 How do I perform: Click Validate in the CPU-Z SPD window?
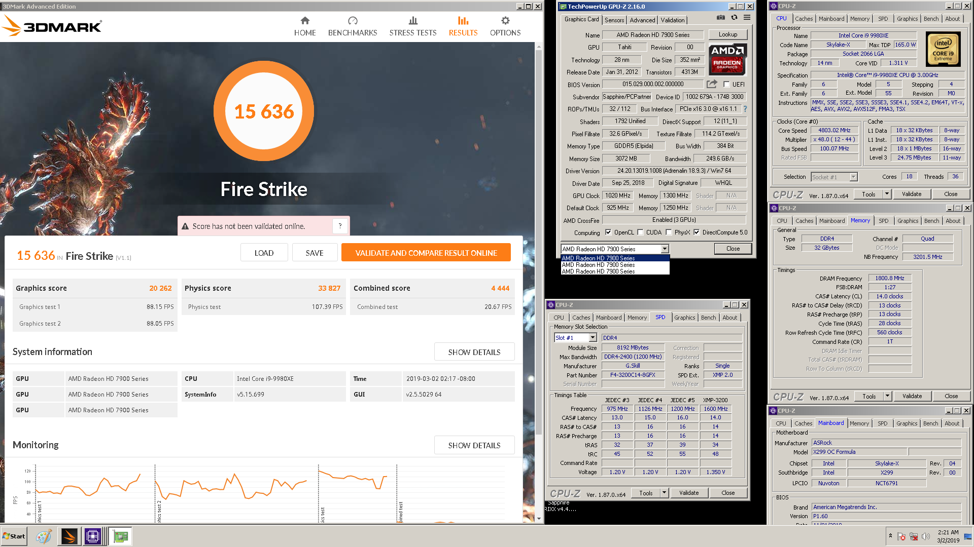pyautogui.click(x=689, y=493)
